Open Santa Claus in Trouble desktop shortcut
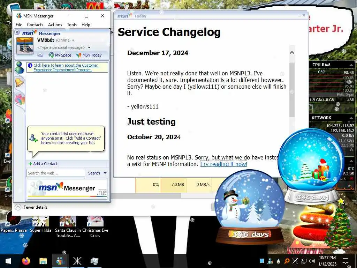Viewport: 357px width, 268px height. click(68, 226)
